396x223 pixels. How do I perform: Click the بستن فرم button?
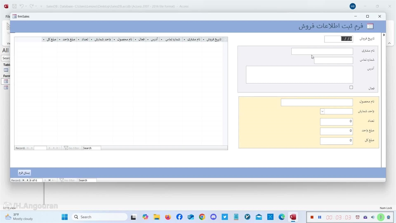pos(24,173)
